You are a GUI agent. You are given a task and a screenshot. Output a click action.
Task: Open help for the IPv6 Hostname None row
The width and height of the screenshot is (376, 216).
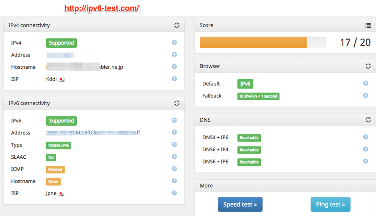point(174,181)
